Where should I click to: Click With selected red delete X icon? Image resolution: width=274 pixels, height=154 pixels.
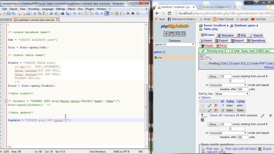[x=271, y=115]
